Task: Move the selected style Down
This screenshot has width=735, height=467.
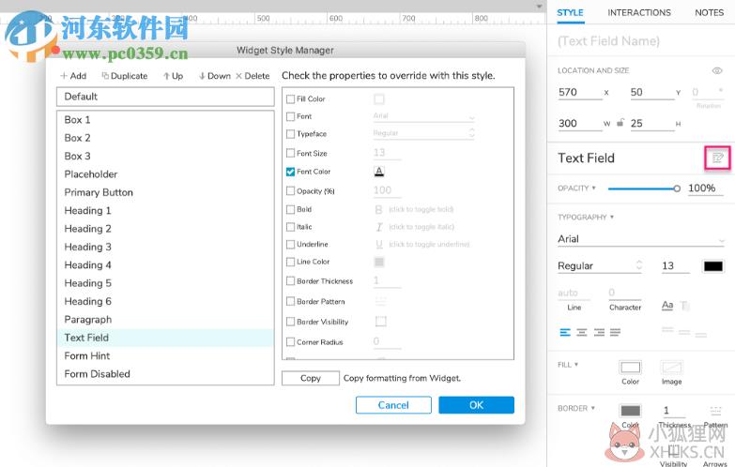Action: point(215,76)
